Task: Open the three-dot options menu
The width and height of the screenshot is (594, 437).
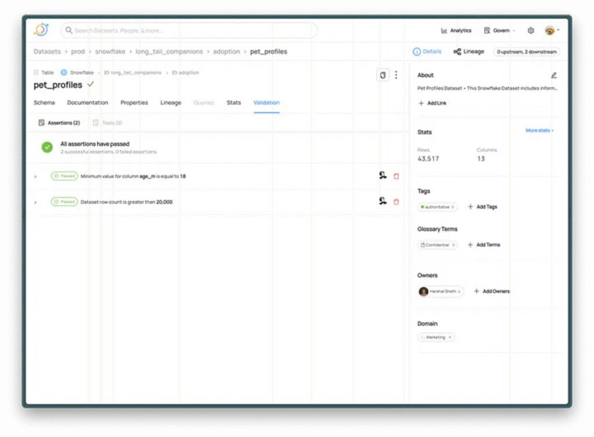Action: point(396,75)
